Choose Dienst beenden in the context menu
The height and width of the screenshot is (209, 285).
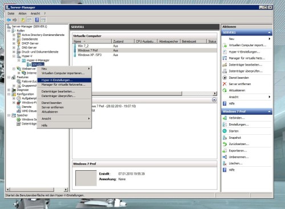click(x=64, y=103)
